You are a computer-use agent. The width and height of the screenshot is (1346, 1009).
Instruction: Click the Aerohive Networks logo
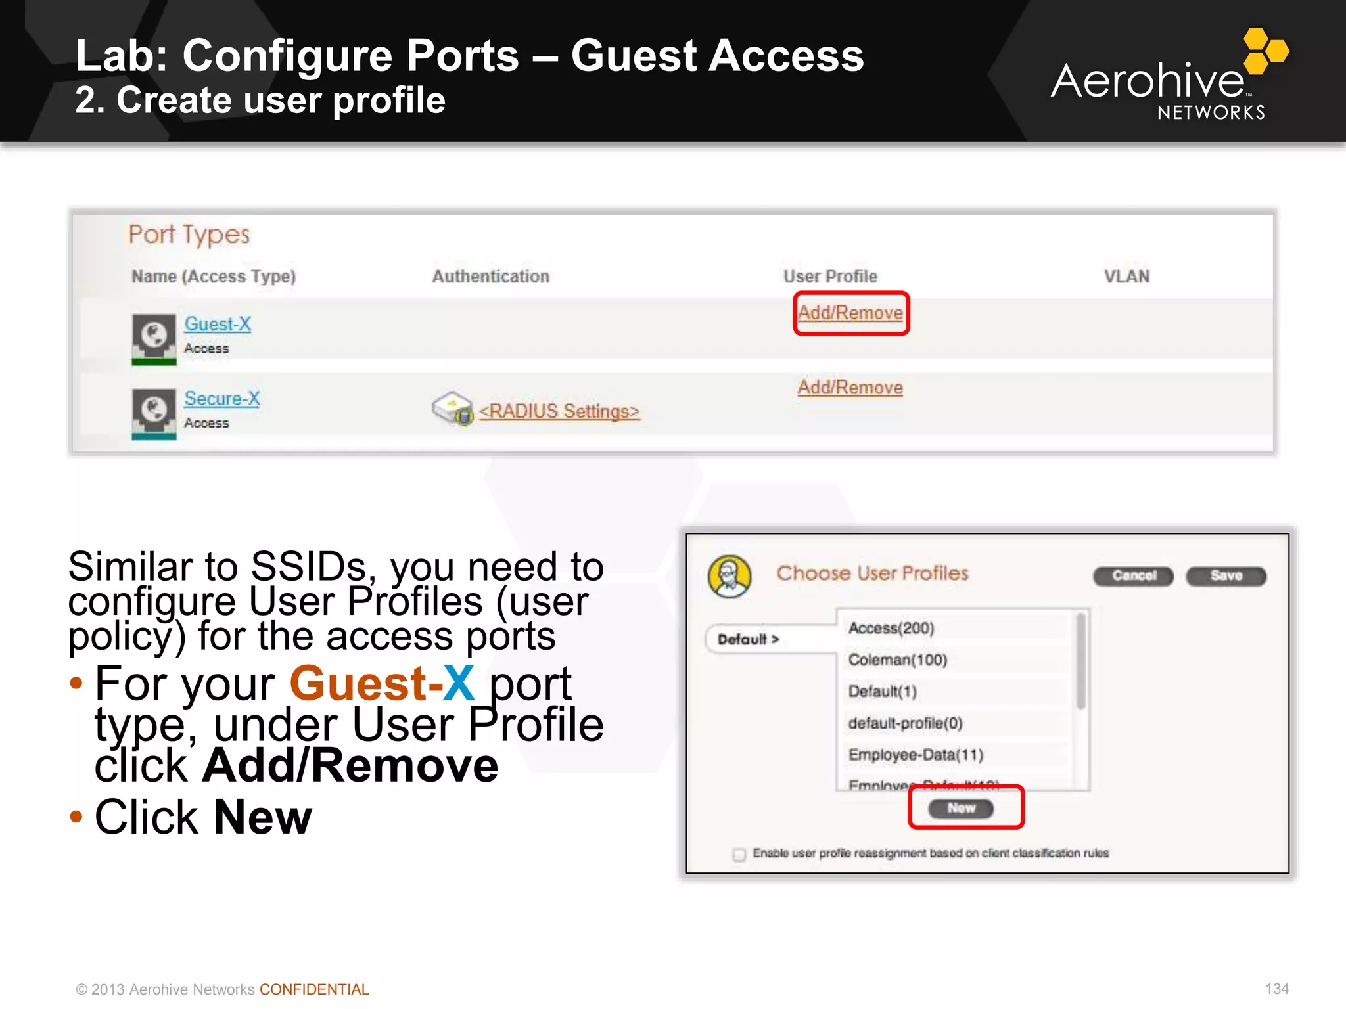click(1170, 74)
